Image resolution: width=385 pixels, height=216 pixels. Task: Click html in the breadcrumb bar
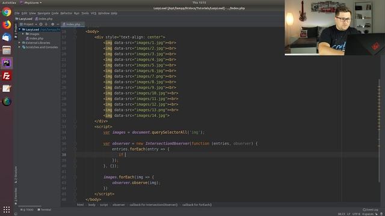(x=80, y=205)
